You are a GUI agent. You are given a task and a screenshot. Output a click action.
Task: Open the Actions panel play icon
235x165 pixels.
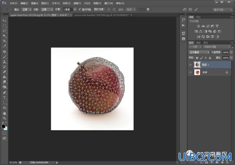click(183, 25)
